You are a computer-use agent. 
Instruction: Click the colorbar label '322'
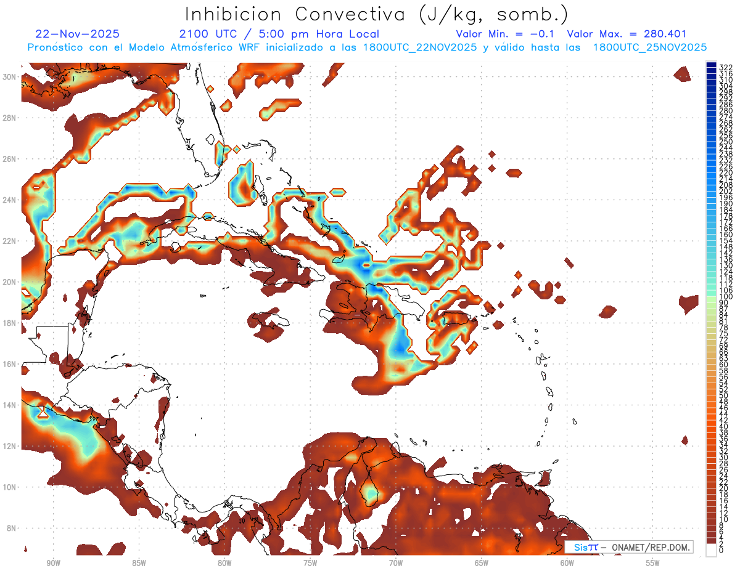pyautogui.click(x=725, y=67)
